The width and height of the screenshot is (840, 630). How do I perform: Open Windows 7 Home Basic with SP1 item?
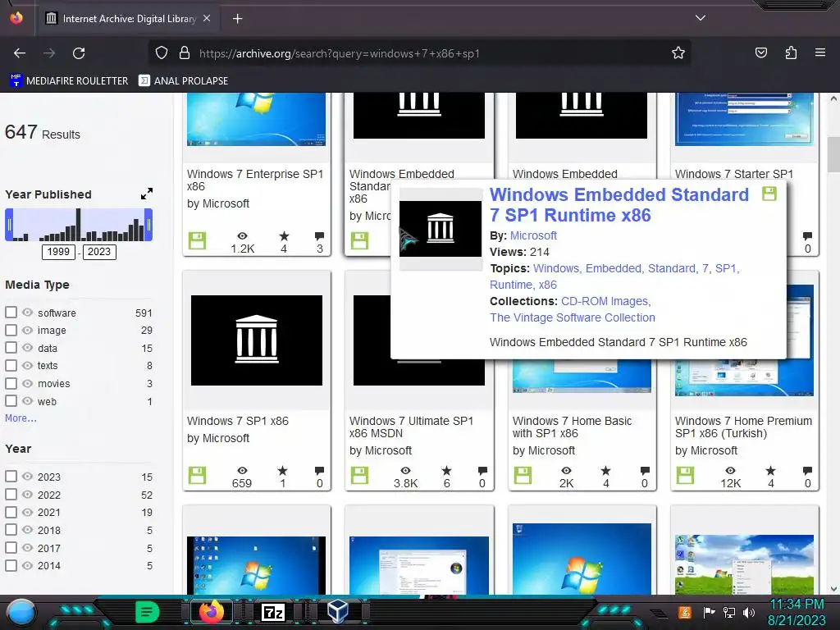click(x=572, y=427)
